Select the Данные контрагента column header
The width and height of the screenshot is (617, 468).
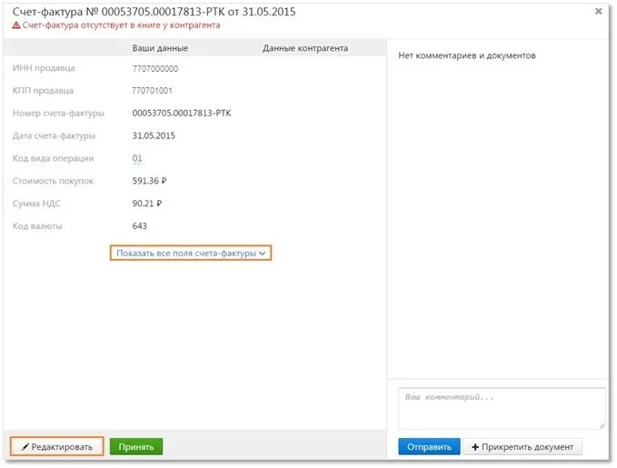304,48
